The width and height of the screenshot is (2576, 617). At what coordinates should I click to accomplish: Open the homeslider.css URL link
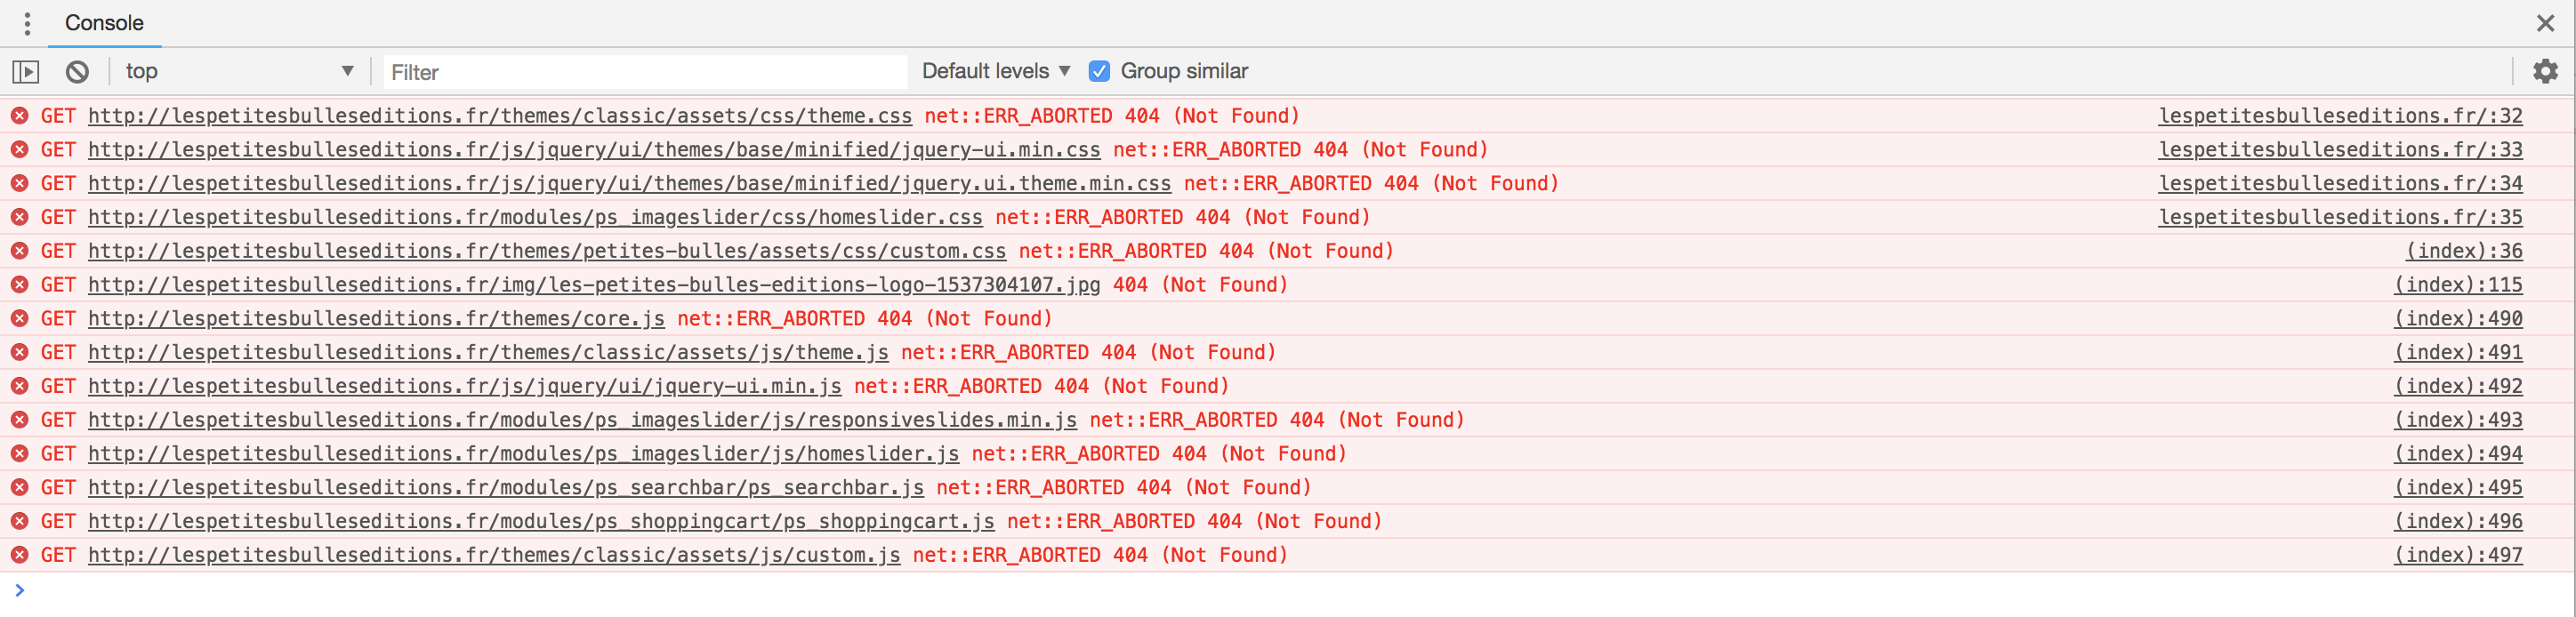point(535,217)
